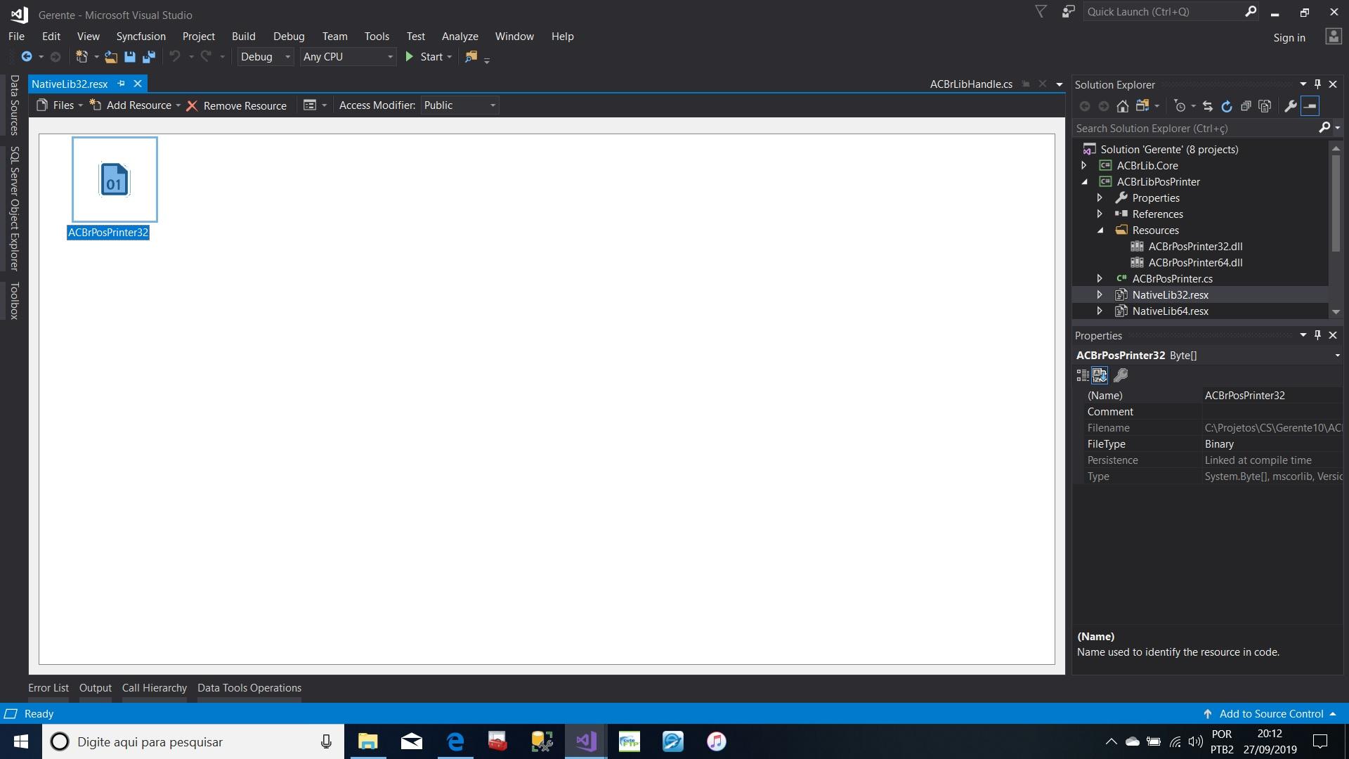
Task: Open the Windows Start menu
Action: pos(21,741)
